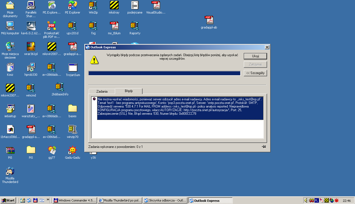Click the send progress bar in the dialog
Screen dimensions: 355x204
[x=164, y=73]
